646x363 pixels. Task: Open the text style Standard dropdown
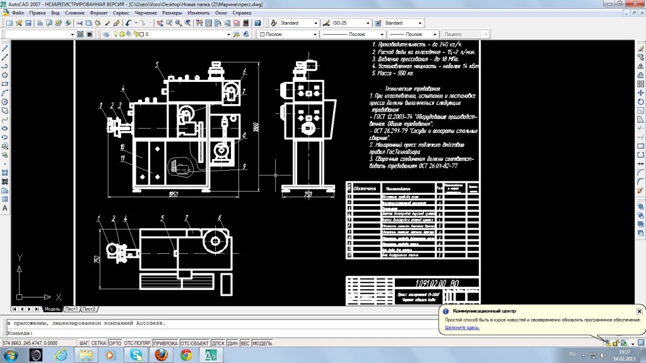(316, 23)
